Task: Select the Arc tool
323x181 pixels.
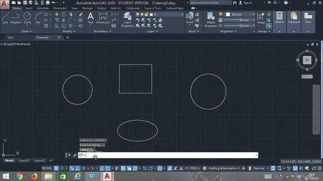Action: pyautogui.click(x=38, y=18)
